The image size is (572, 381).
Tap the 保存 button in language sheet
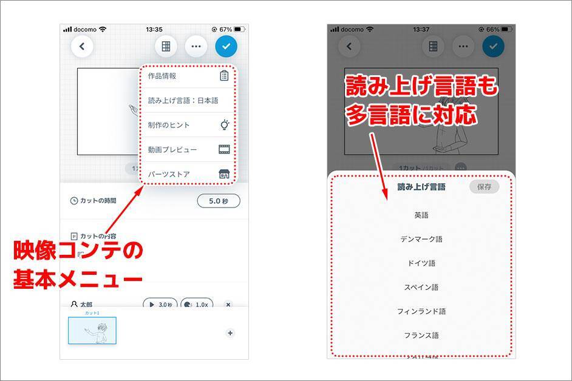484,187
